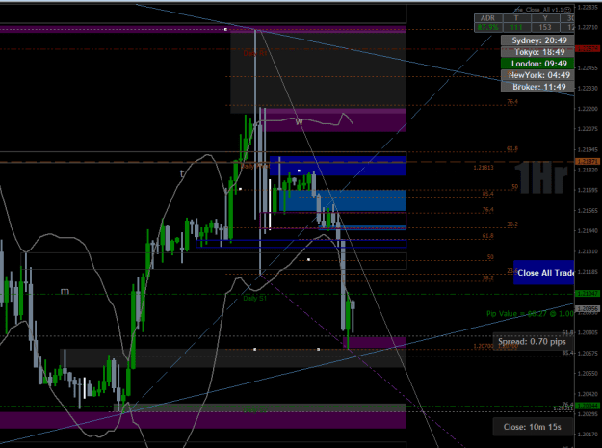Select the Broker: 11:49 time label
The image size is (602, 448).
click(537, 87)
